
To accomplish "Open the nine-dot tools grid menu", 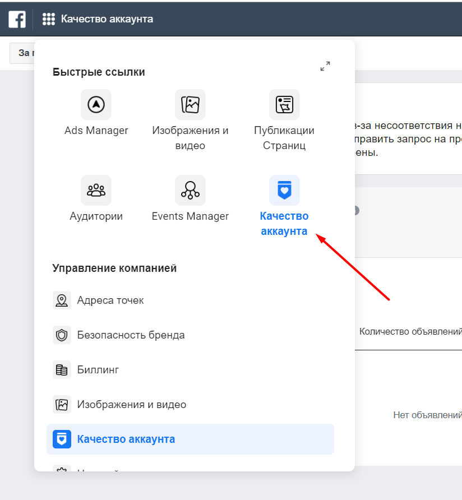I will click(x=48, y=19).
